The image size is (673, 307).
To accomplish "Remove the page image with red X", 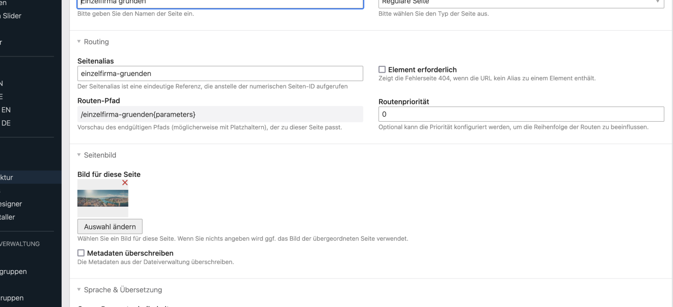I will [x=125, y=183].
